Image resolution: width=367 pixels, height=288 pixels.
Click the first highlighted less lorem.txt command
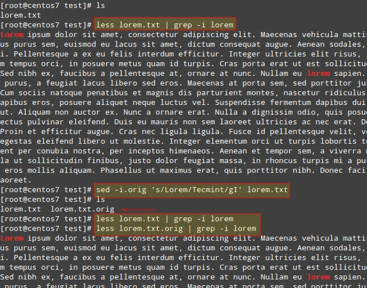165,25
